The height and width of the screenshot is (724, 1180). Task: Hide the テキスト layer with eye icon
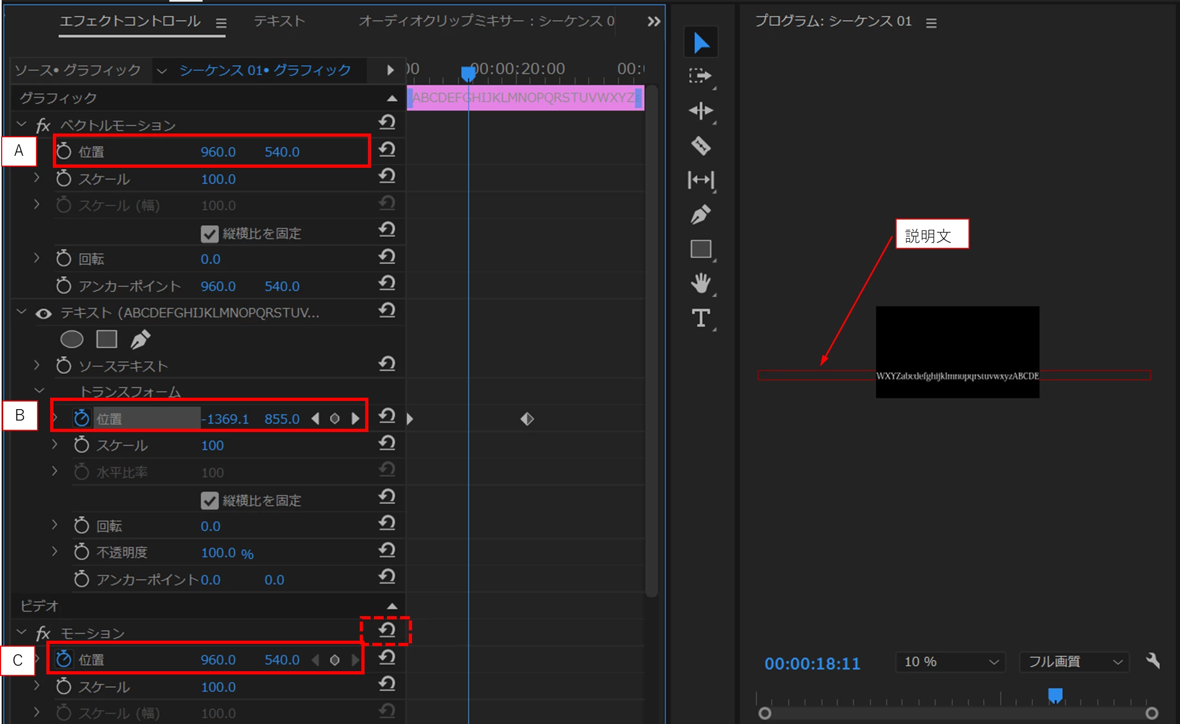coord(44,313)
